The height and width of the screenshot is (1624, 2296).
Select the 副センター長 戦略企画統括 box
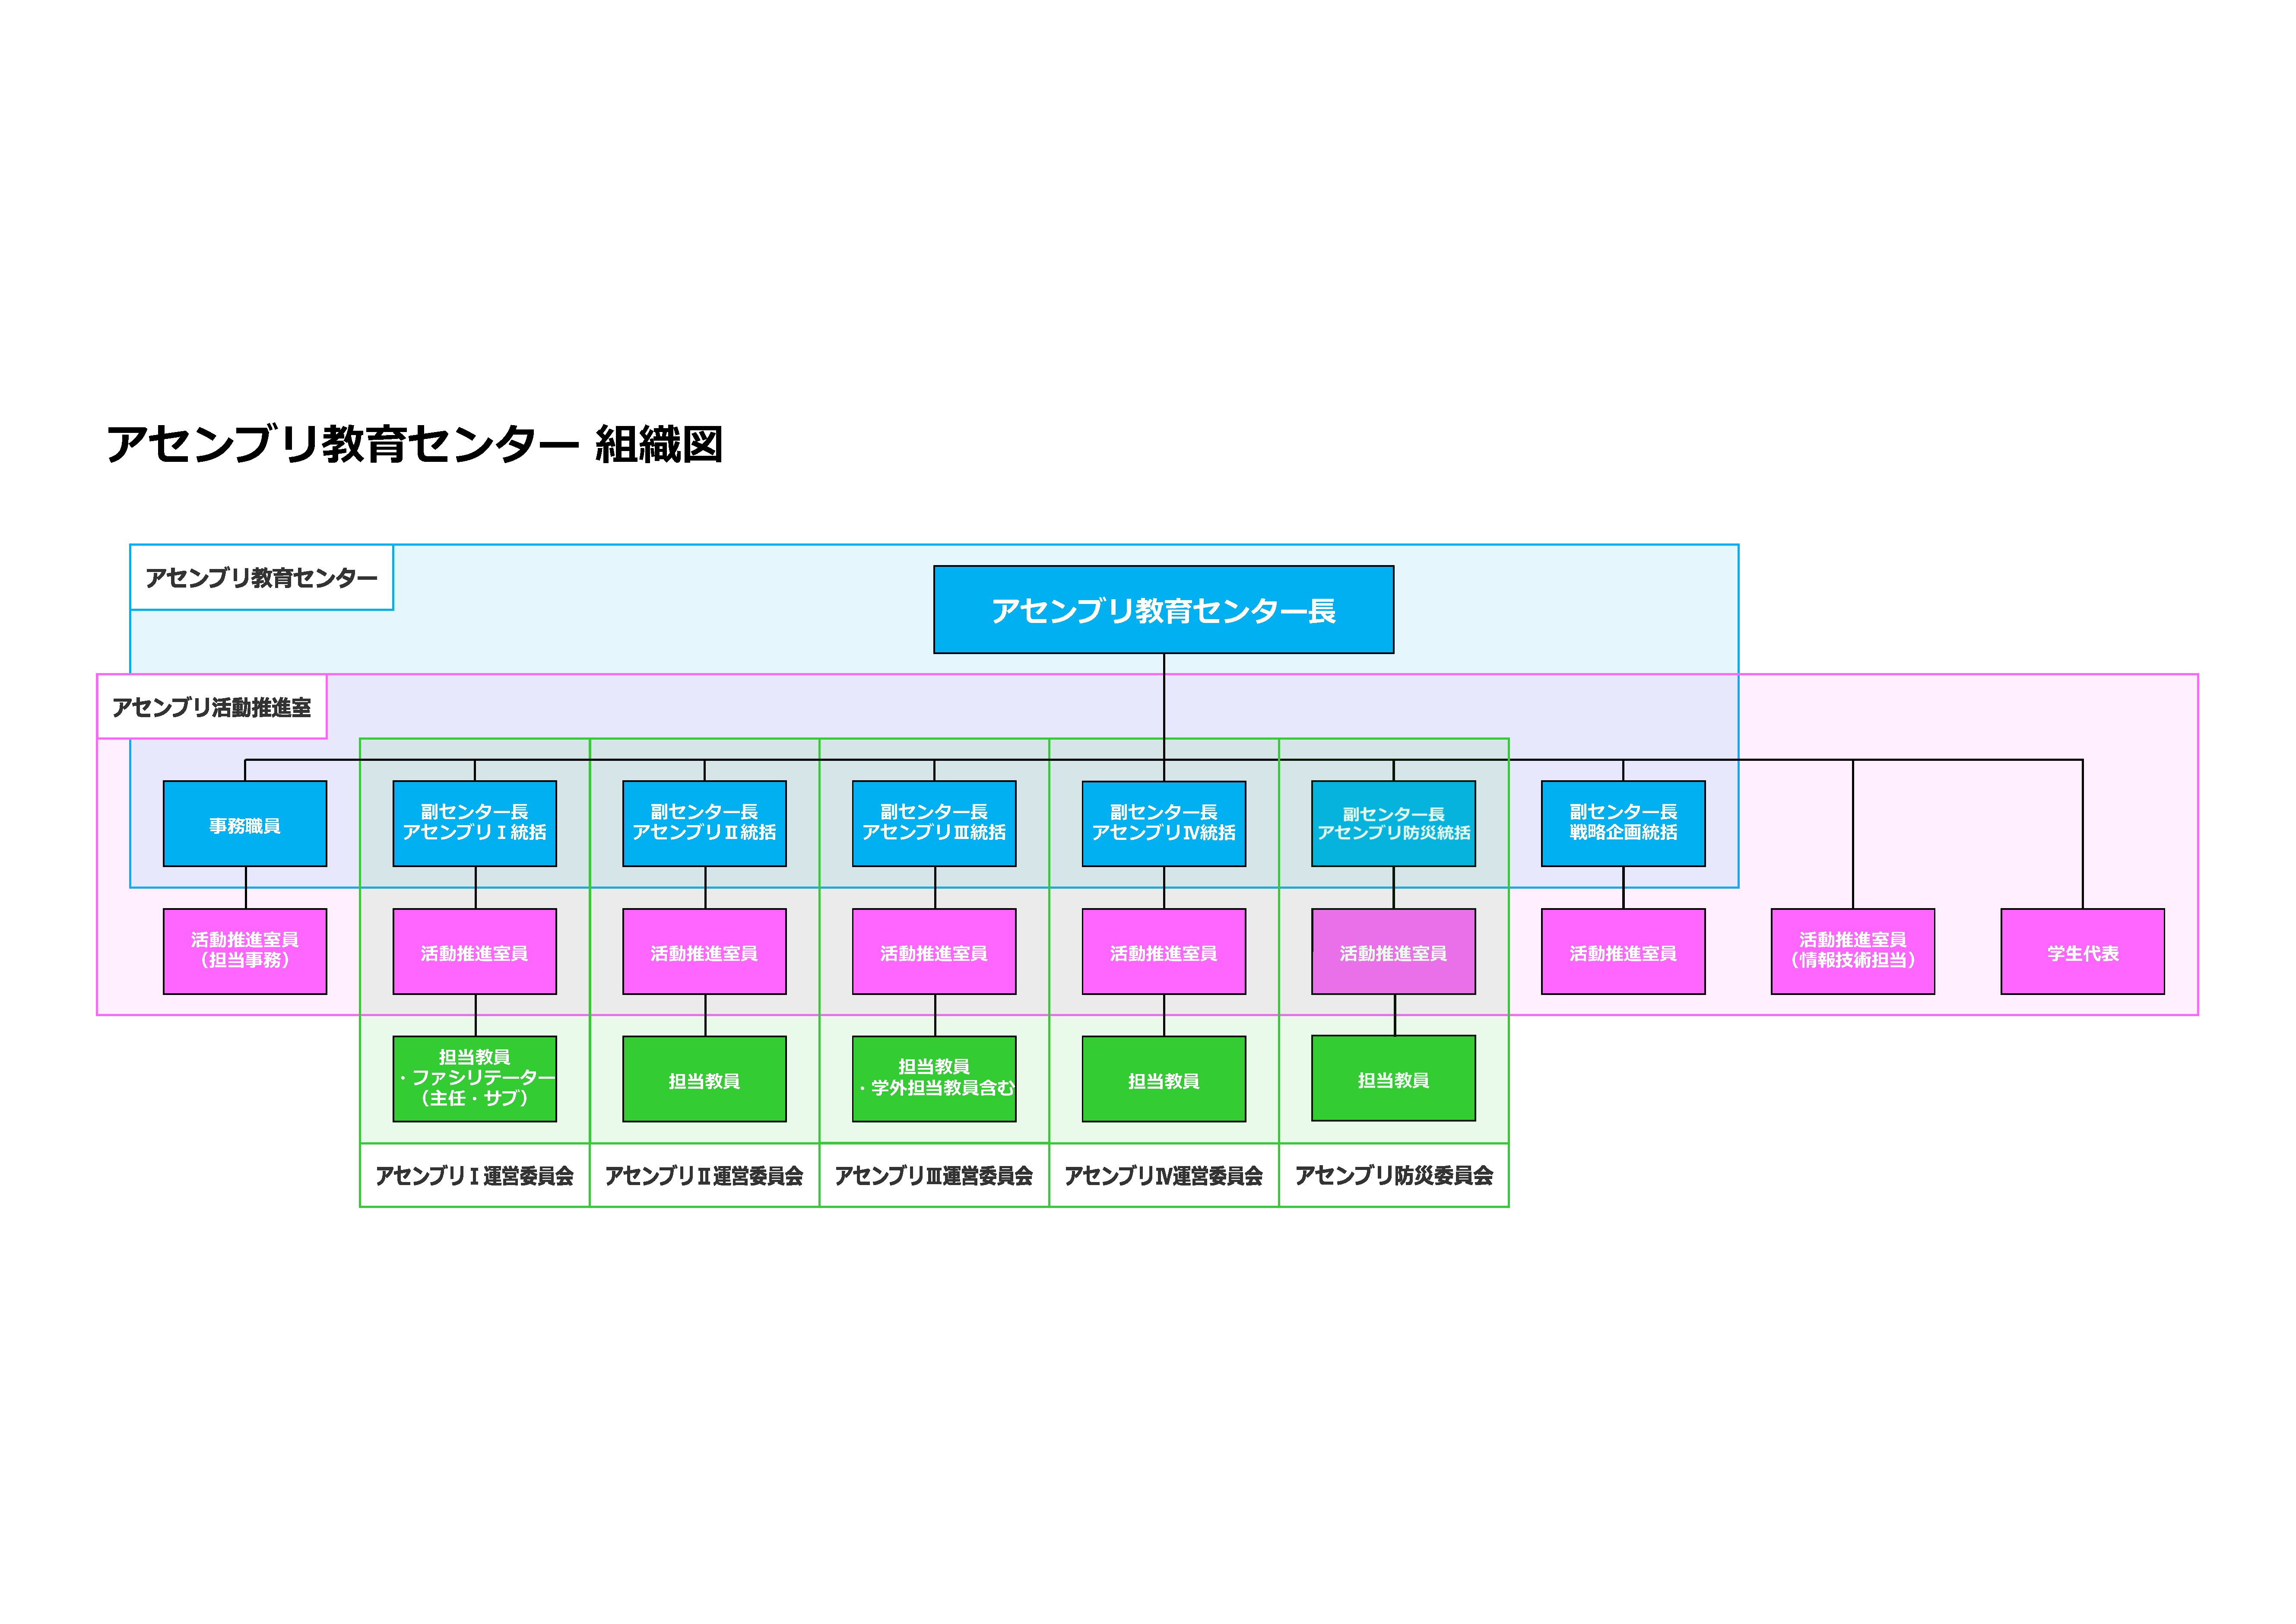1623,823
